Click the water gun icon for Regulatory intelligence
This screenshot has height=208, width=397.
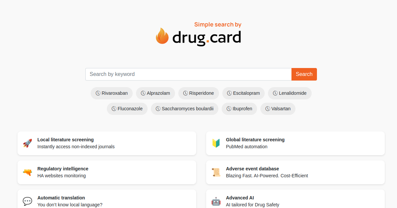click(27, 172)
